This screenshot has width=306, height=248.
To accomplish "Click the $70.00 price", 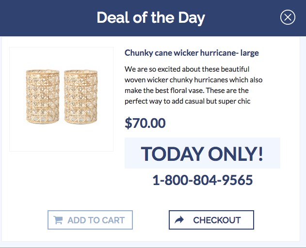I will 145,123.
